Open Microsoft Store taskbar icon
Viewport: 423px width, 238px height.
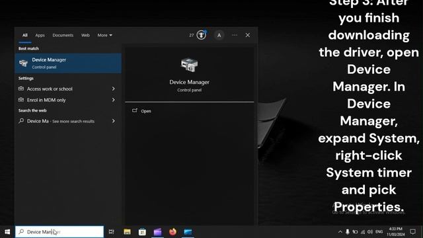click(x=142, y=232)
